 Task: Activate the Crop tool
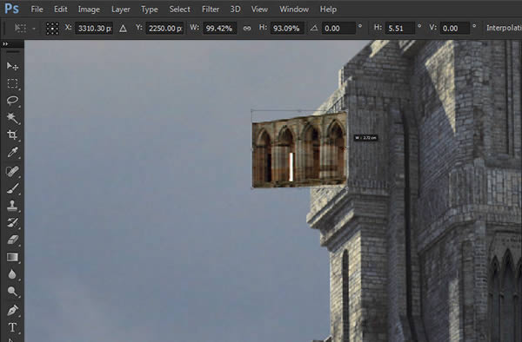click(x=12, y=135)
